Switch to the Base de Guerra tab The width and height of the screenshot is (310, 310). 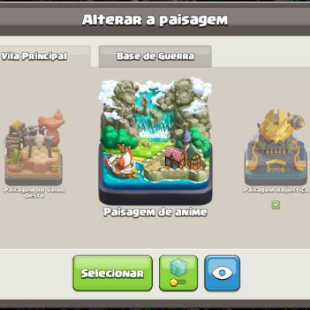(155, 57)
